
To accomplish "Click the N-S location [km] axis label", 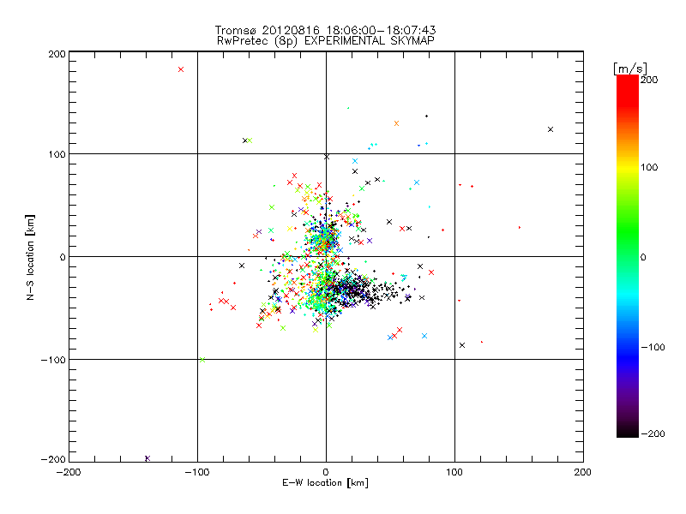I will 30,257.
